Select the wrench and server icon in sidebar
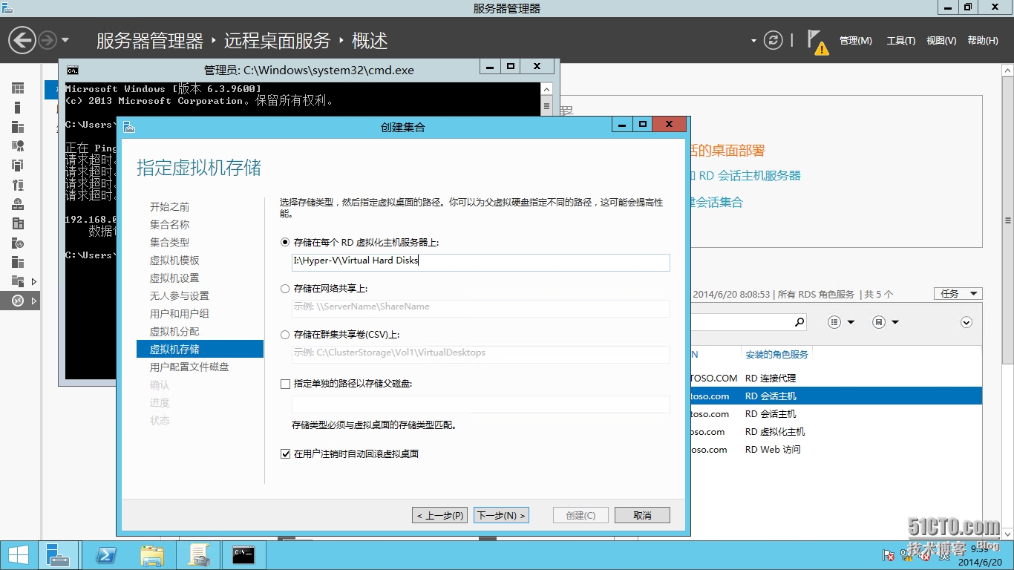The image size is (1014, 570). pos(18,185)
